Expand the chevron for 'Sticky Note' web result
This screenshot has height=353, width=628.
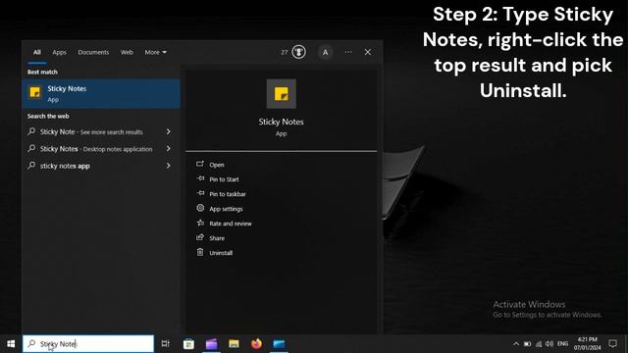coord(168,131)
